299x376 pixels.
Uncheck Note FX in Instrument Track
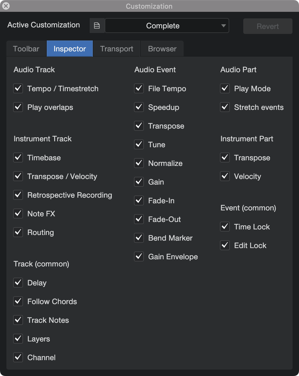18,214
